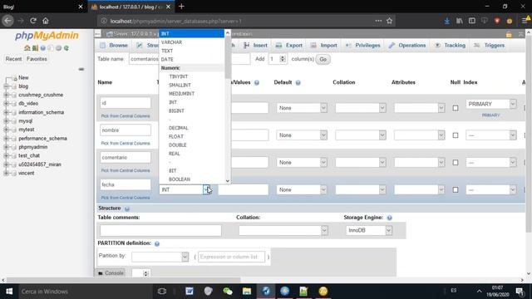Screen dimensions: 532x299
Task: Open the Windows Start menu
Action: pyautogui.click(x=9, y=292)
